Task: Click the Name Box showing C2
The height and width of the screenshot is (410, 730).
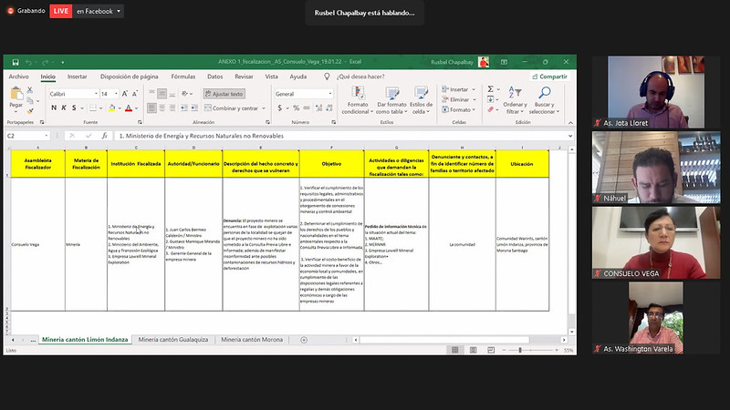Action: coord(27,136)
